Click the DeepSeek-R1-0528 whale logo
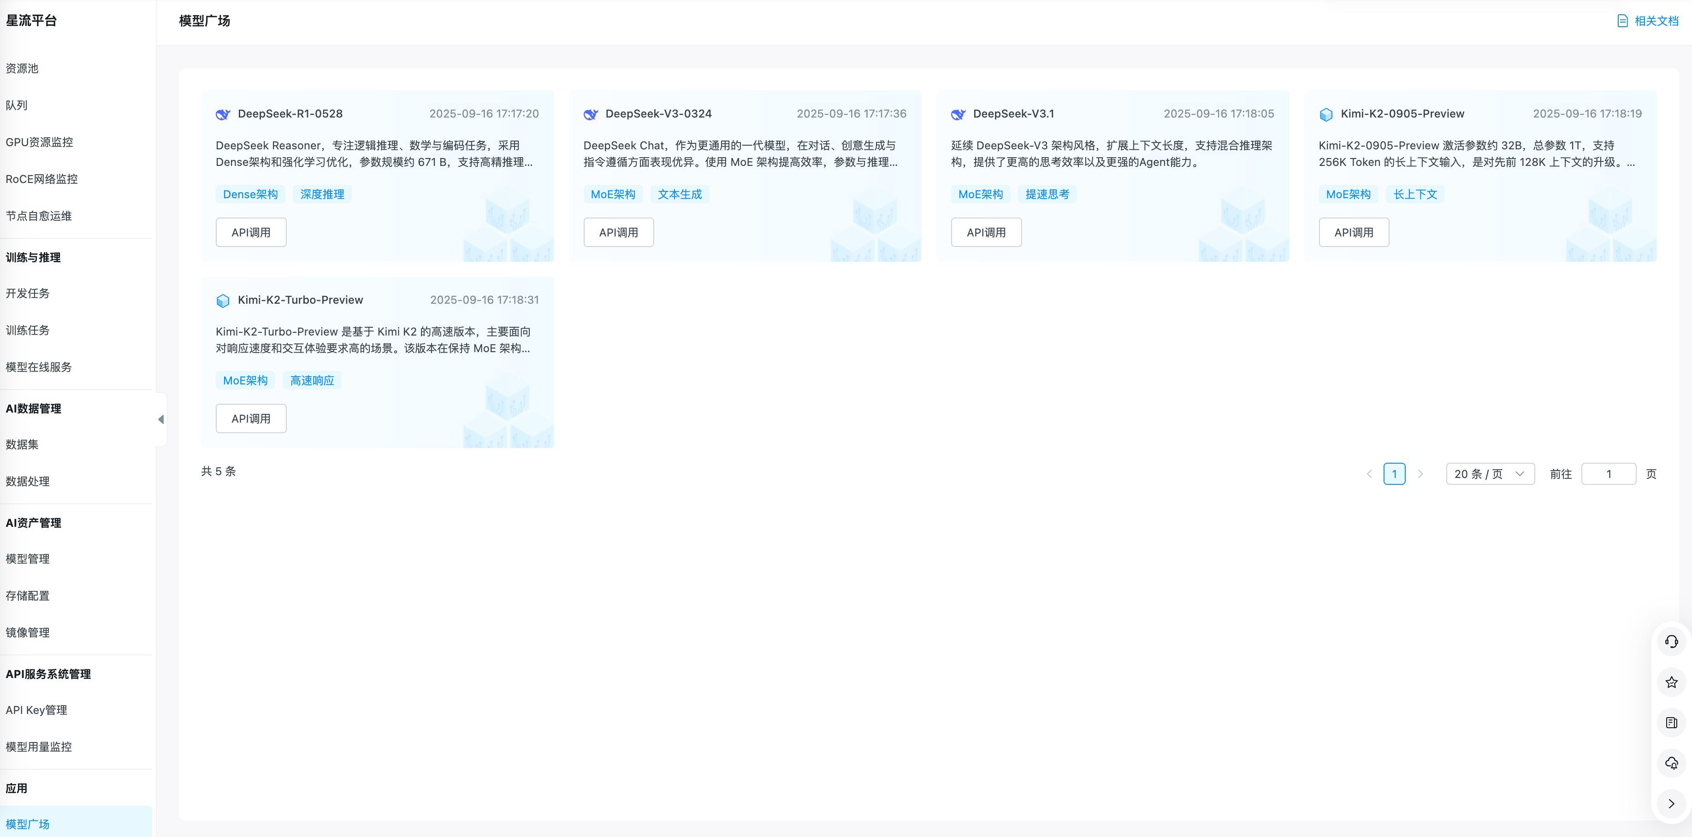1692x837 pixels. click(x=223, y=114)
